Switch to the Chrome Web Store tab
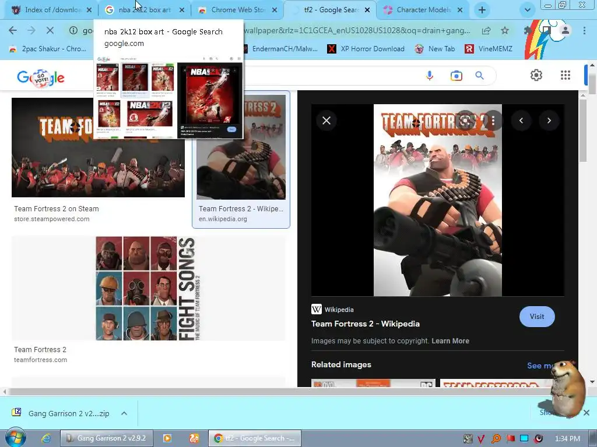Viewport: 597px width, 447px height. click(x=238, y=10)
